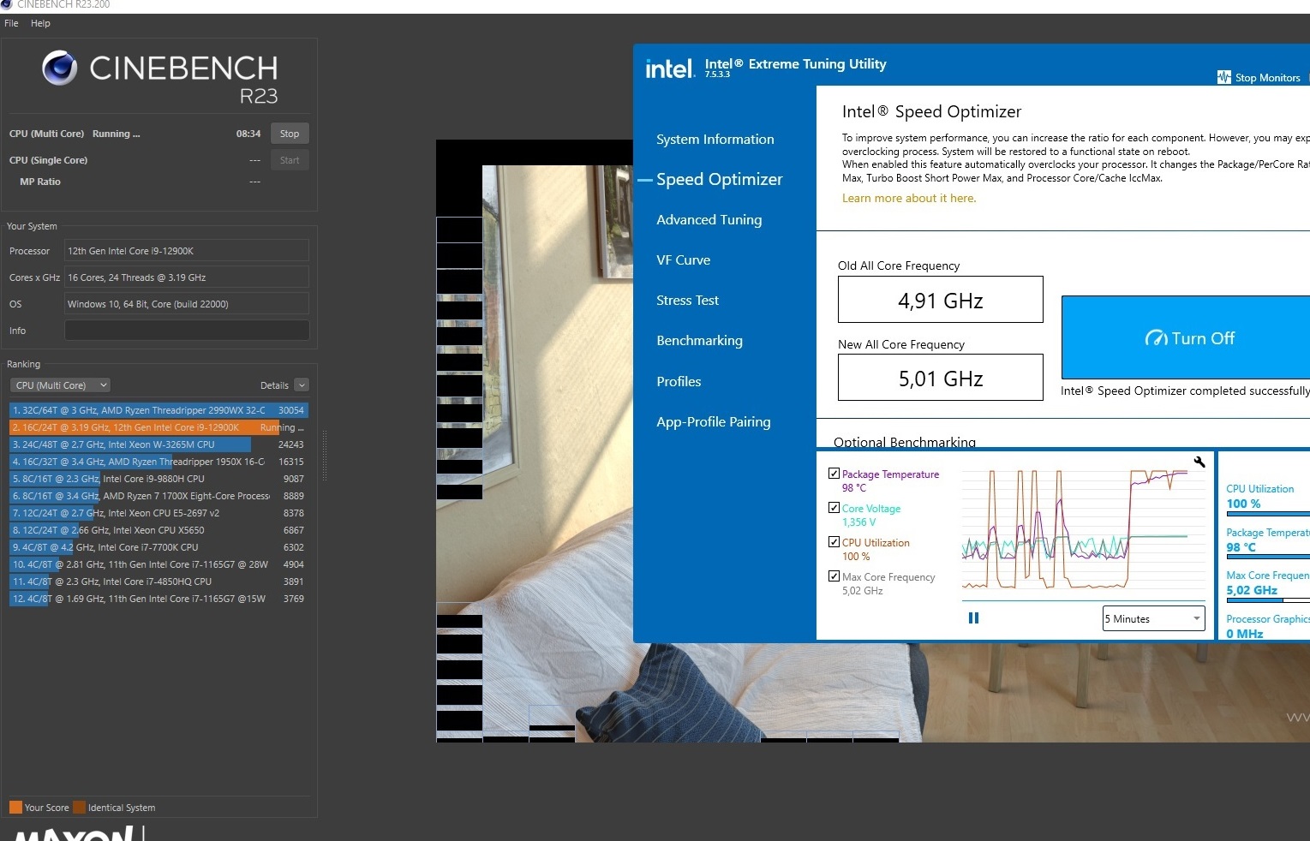Click the Stop Monitors waveform icon
1310x841 pixels.
pos(1223,77)
